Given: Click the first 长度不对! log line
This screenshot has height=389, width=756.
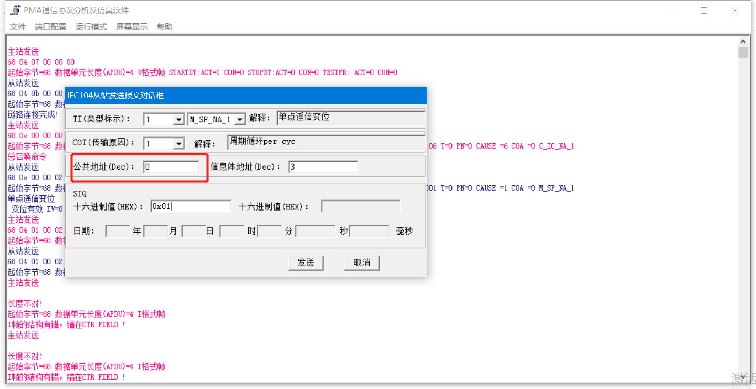Looking at the screenshot, I should (x=25, y=303).
